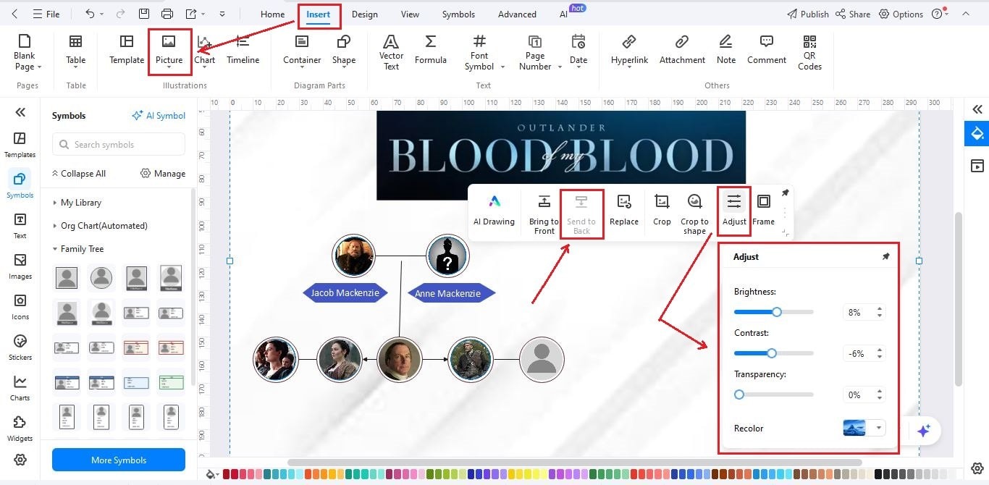The height and width of the screenshot is (485, 989).
Task: Bring the selected image to front
Action: (543, 211)
